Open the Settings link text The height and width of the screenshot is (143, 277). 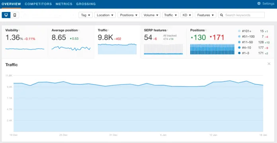coord(268,4)
